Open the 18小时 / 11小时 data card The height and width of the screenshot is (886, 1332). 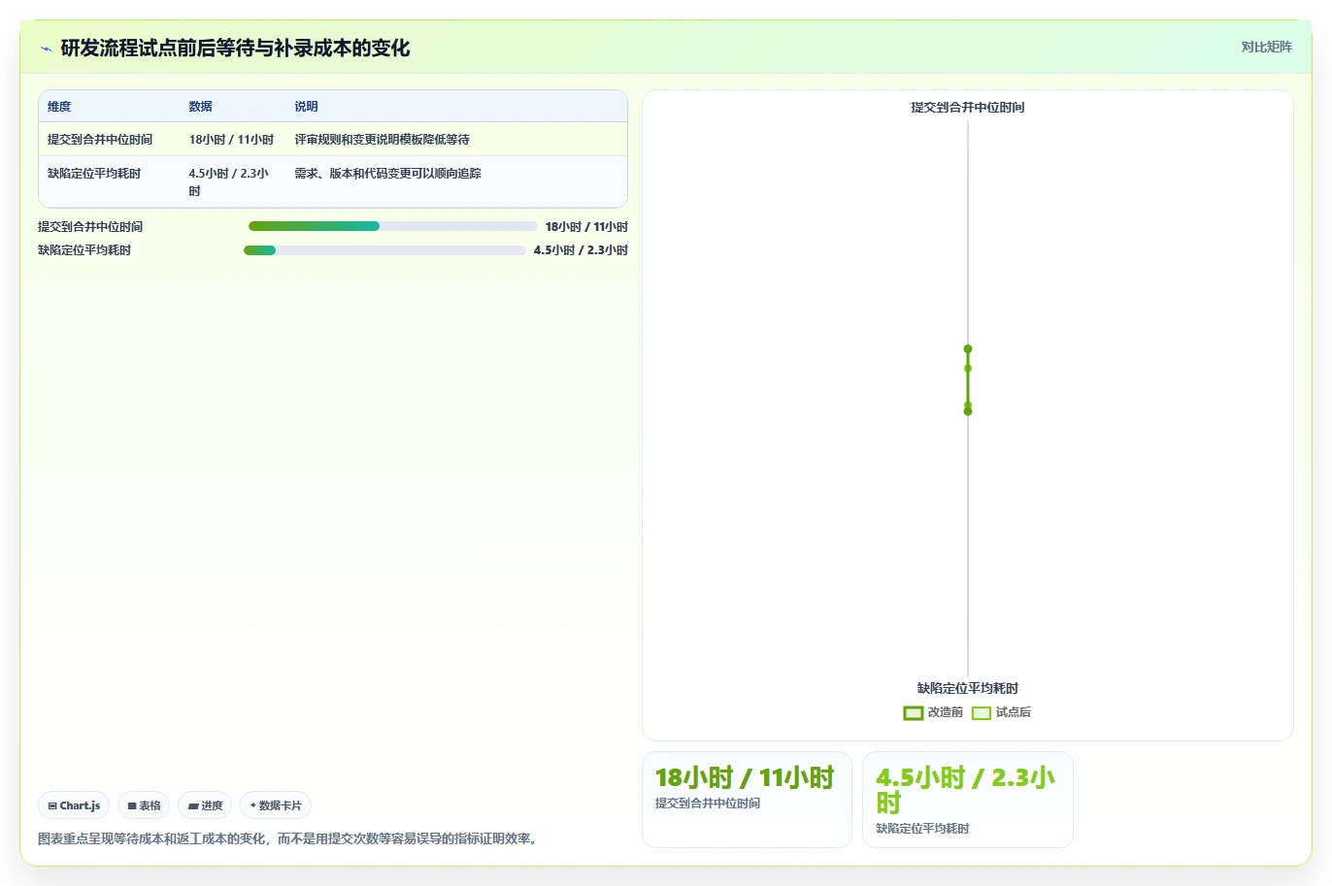point(747,800)
